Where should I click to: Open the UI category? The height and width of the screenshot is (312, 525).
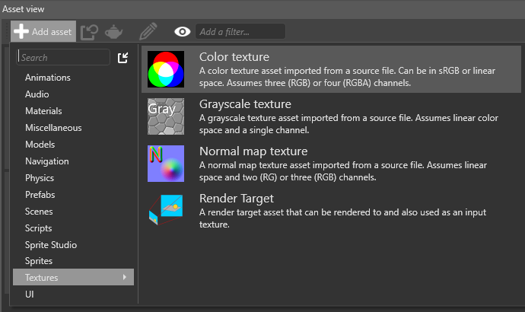tap(30, 294)
